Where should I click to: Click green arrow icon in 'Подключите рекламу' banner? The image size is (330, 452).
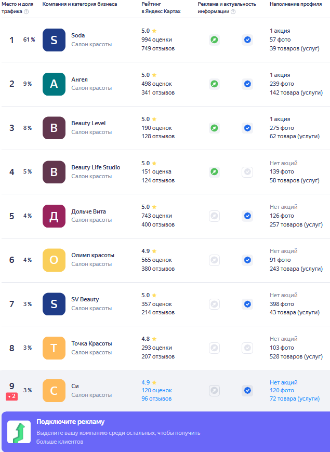19,432
